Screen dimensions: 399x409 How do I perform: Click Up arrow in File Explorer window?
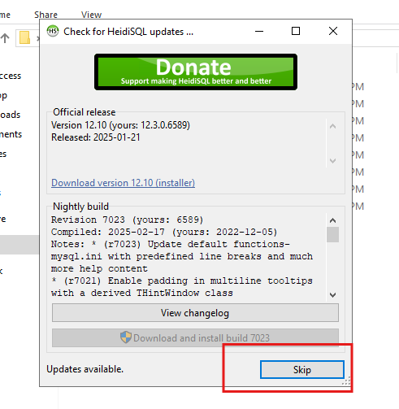point(5,38)
